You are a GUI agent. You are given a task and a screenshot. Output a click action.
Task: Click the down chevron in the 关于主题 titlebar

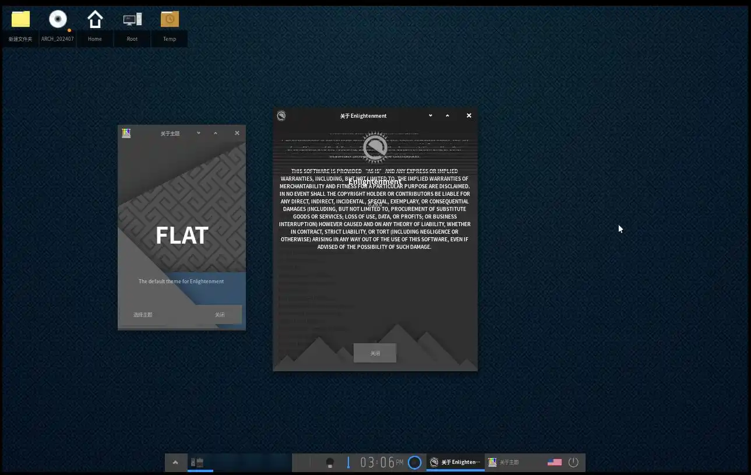(x=199, y=133)
